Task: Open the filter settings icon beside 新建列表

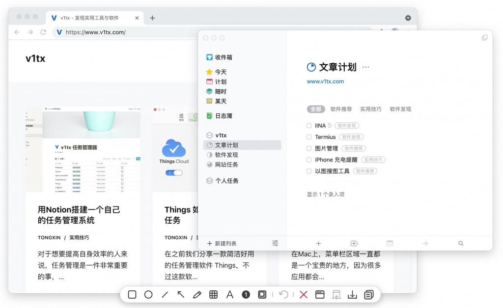Action: point(275,243)
